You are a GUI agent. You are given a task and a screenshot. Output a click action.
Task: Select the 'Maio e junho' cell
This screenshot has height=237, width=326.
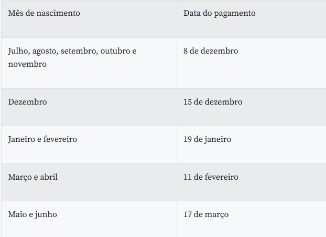(32, 214)
